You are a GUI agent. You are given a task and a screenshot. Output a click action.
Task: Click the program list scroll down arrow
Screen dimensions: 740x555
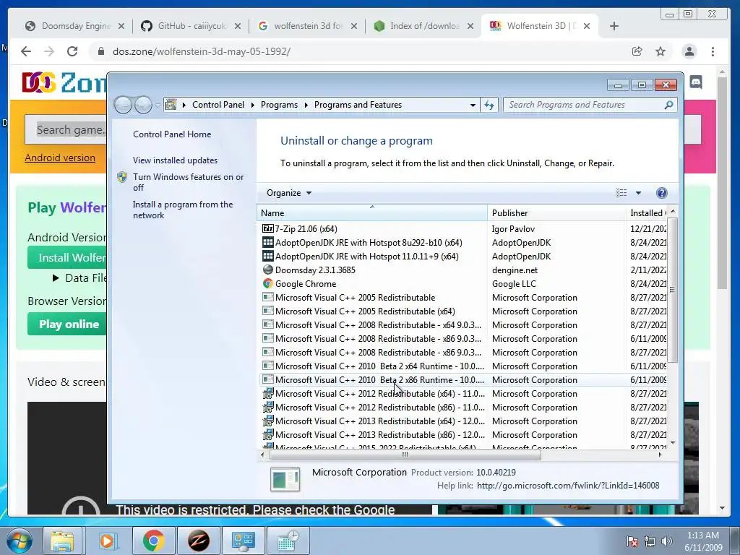(673, 443)
